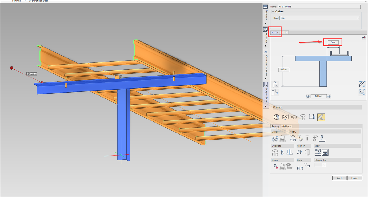Edit the 600mm length dimension field
368x197 pixels.
pyautogui.click(x=319, y=96)
